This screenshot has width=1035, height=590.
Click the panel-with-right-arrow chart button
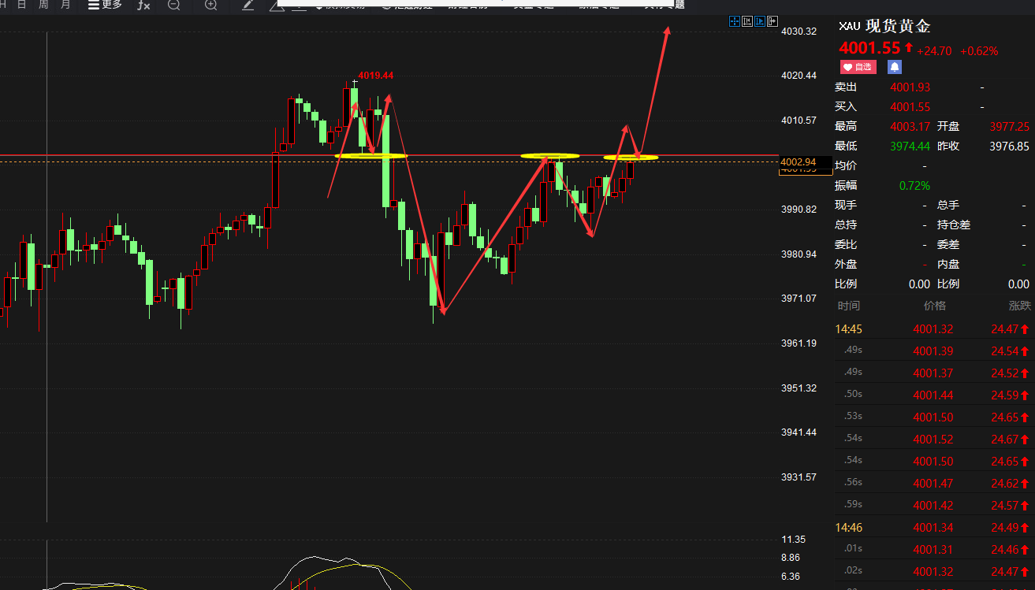[773, 21]
